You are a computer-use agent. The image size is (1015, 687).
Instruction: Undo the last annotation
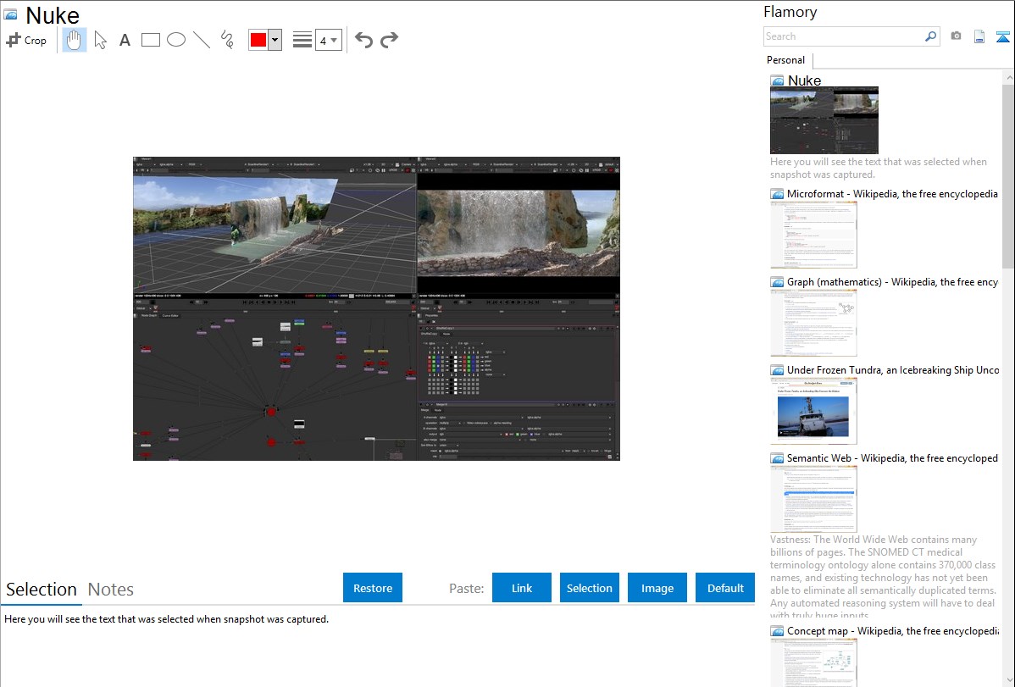(x=363, y=40)
